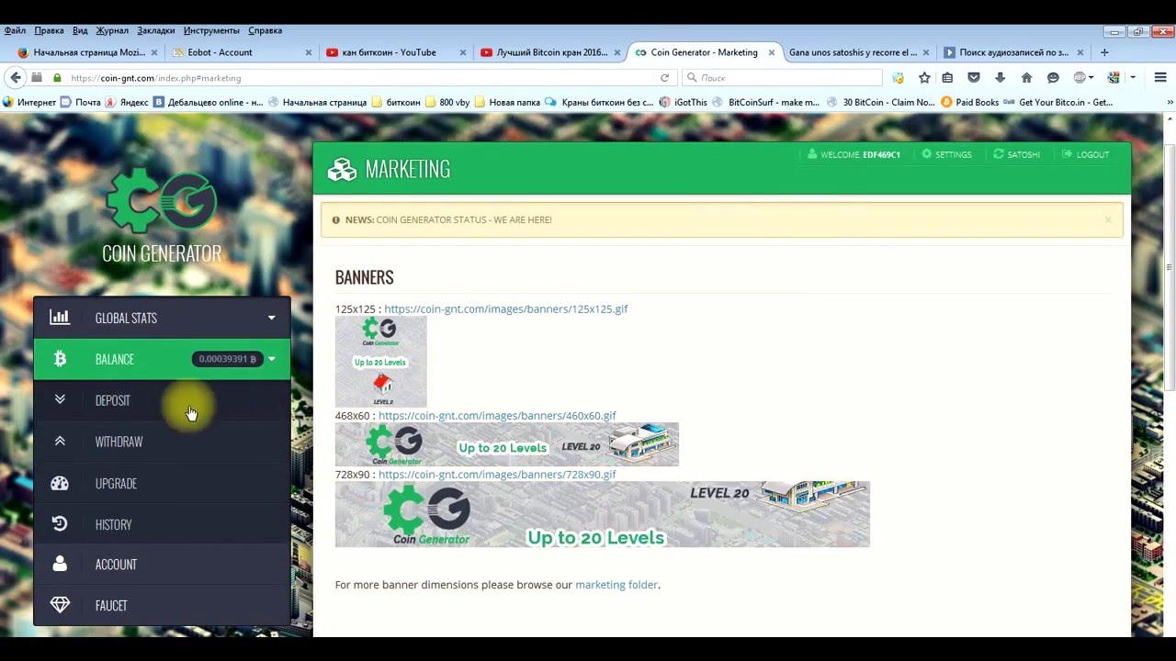Open Firefox hamburger menu

tap(1160, 78)
